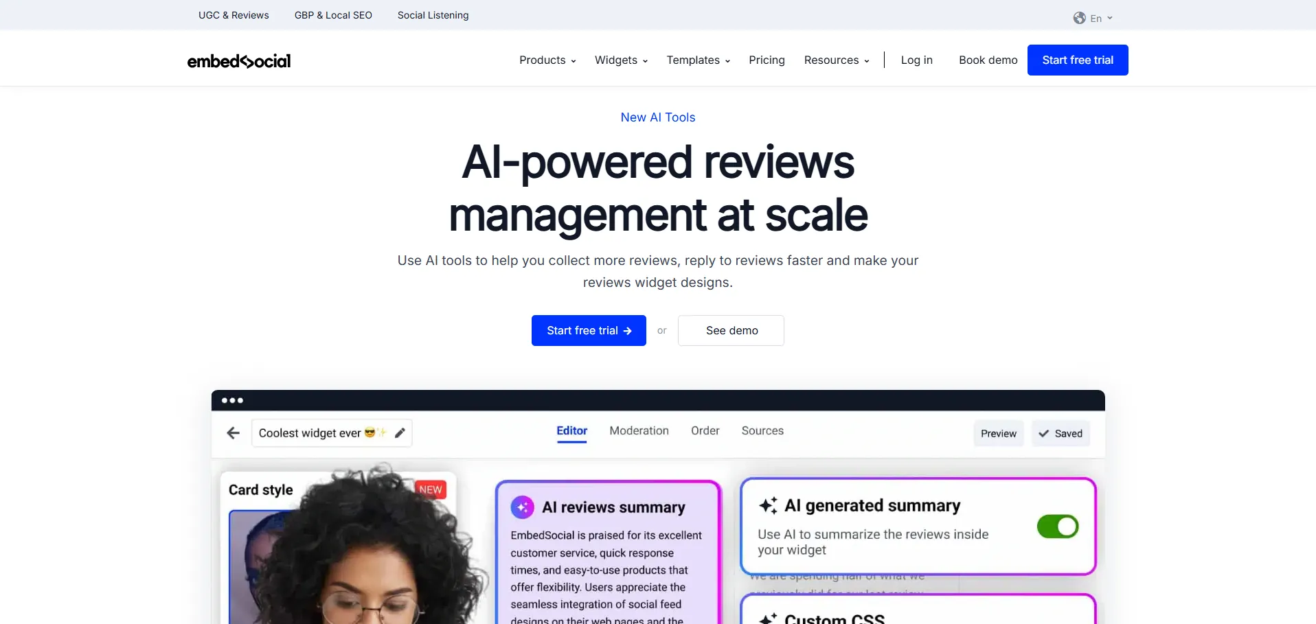Click the EmbedSocial logo
This screenshot has height=624, width=1316.
238,61
